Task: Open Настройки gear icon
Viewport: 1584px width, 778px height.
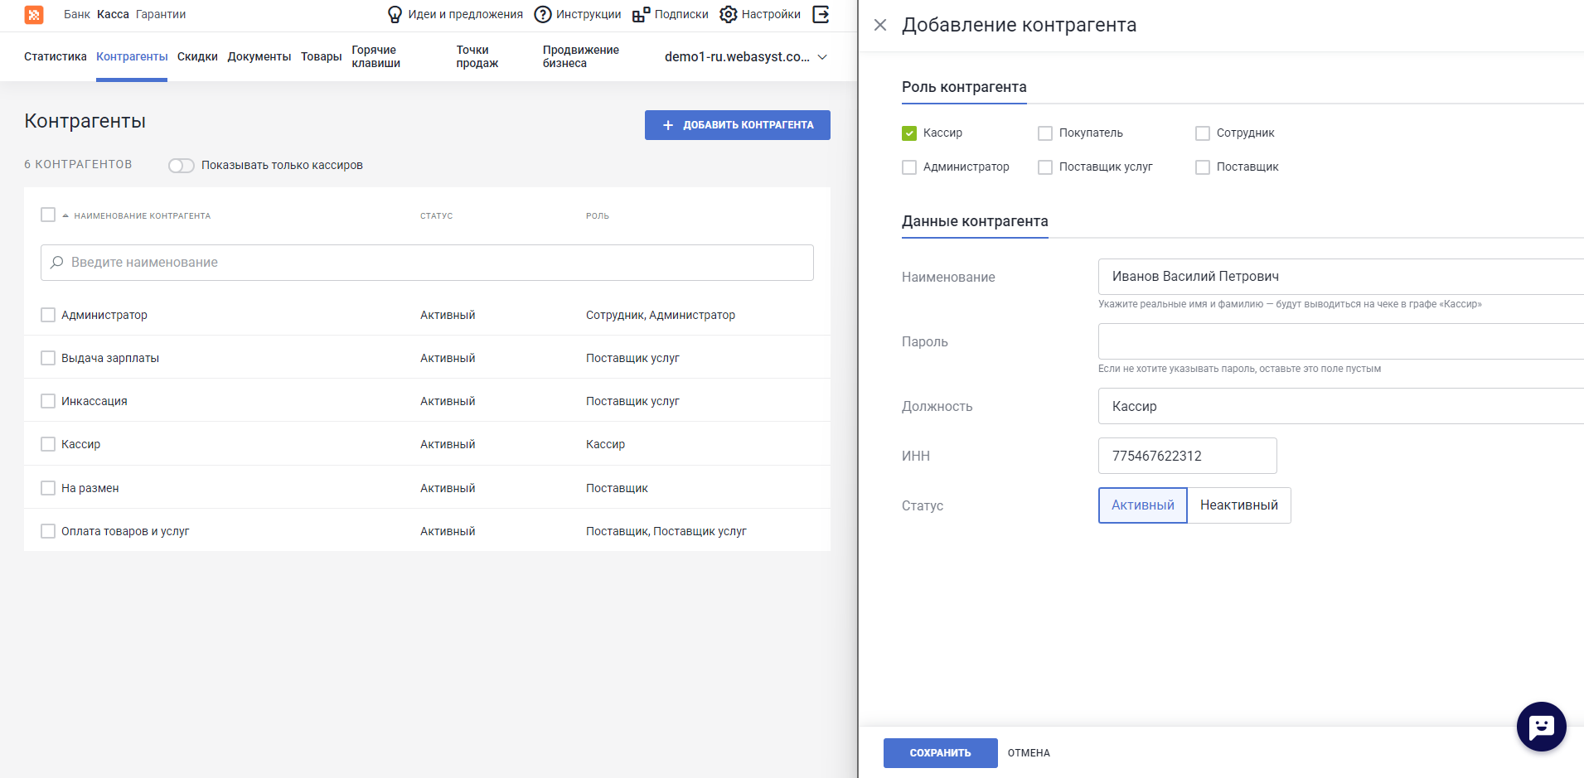Action: tap(728, 15)
